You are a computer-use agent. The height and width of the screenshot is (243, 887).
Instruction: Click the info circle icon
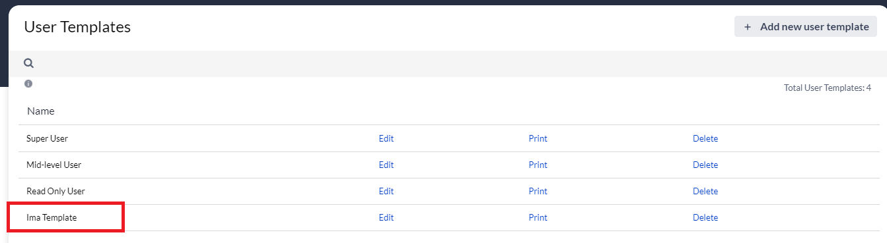28,84
